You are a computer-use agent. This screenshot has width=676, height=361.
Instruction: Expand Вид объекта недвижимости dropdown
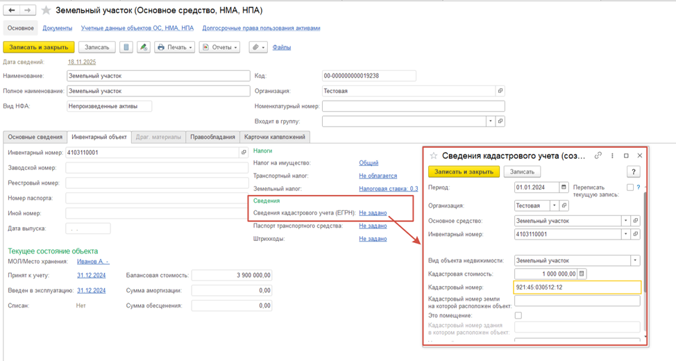[x=635, y=260]
